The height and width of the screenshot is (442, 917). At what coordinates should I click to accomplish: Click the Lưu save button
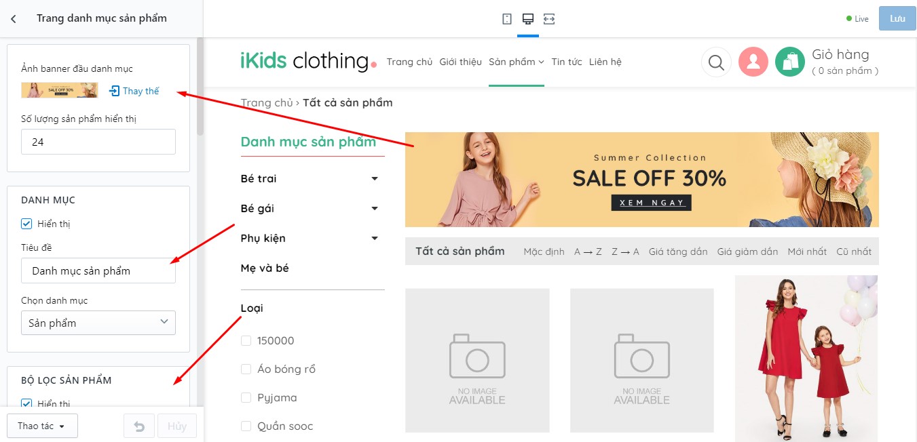(x=897, y=19)
